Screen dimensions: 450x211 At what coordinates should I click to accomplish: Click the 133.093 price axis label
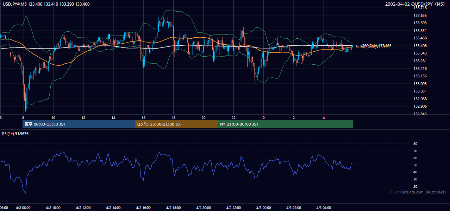click(420, 83)
